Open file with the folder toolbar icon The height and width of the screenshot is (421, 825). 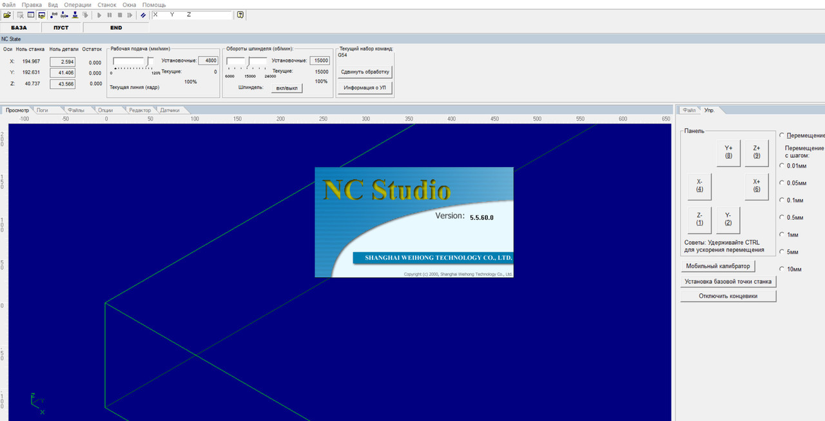pyautogui.click(x=7, y=15)
